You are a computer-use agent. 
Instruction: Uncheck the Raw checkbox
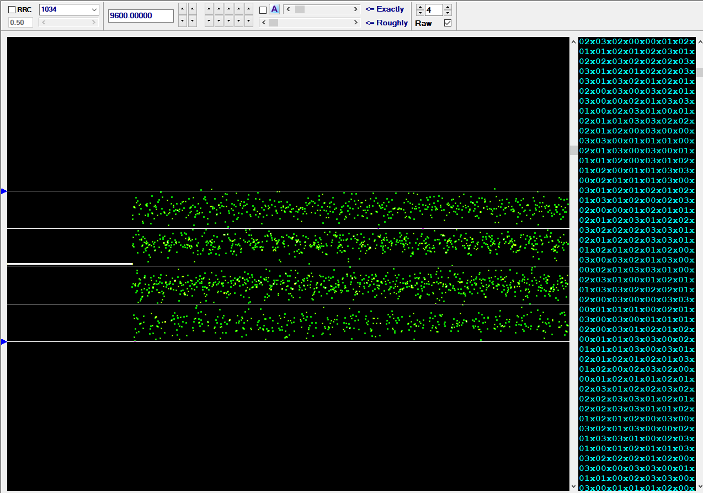[x=448, y=23]
